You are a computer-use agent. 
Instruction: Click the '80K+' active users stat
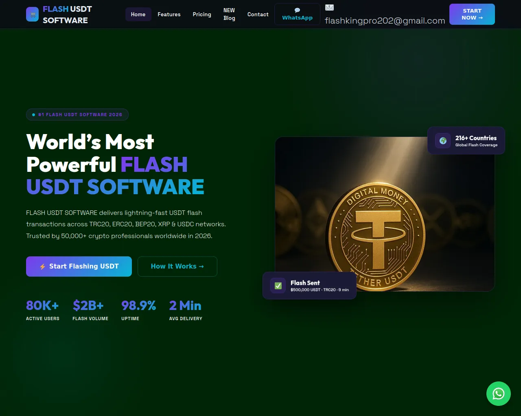pyautogui.click(x=42, y=305)
